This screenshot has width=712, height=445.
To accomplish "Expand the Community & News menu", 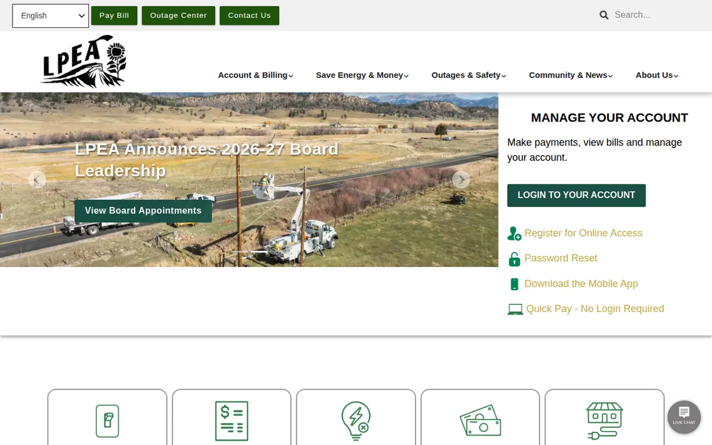I will click(x=571, y=75).
